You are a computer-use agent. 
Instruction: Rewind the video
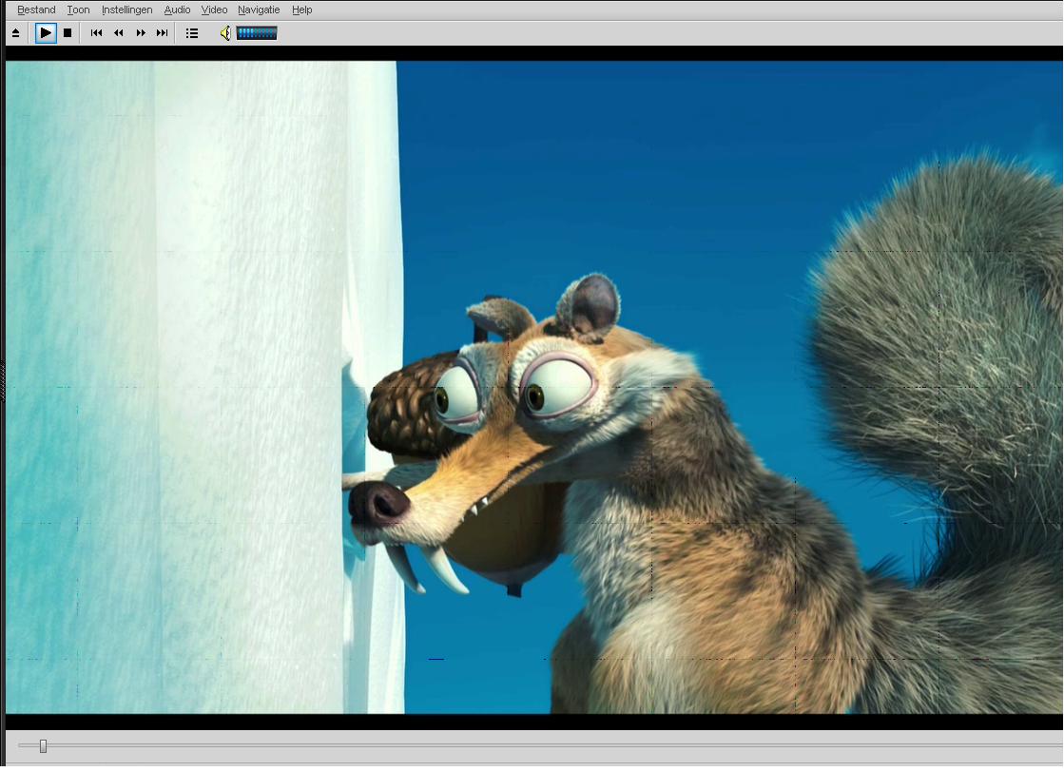(x=119, y=32)
